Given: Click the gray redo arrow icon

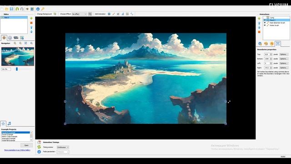Looking at the screenshot, I should pos(22,9).
